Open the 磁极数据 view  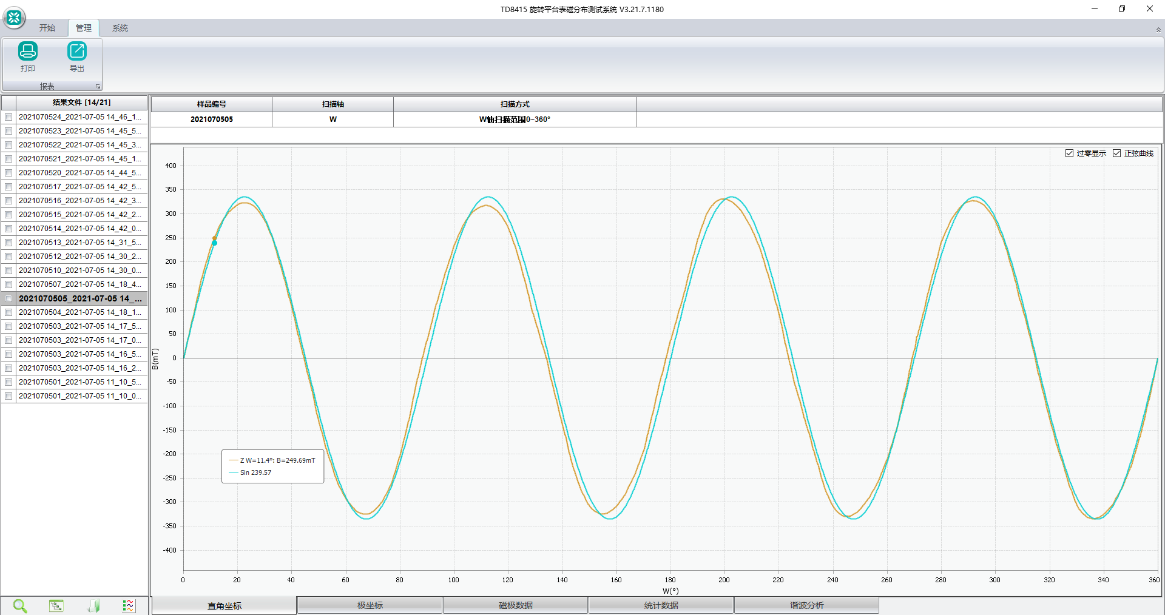click(515, 605)
